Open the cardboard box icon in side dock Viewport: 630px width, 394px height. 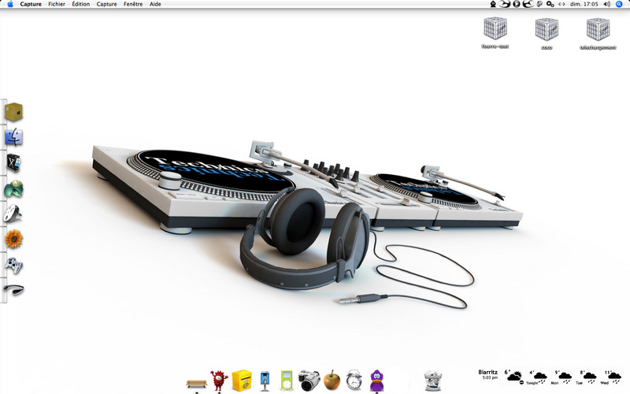[x=13, y=112]
